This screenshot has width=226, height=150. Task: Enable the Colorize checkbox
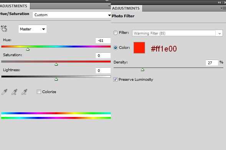click(39, 92)
